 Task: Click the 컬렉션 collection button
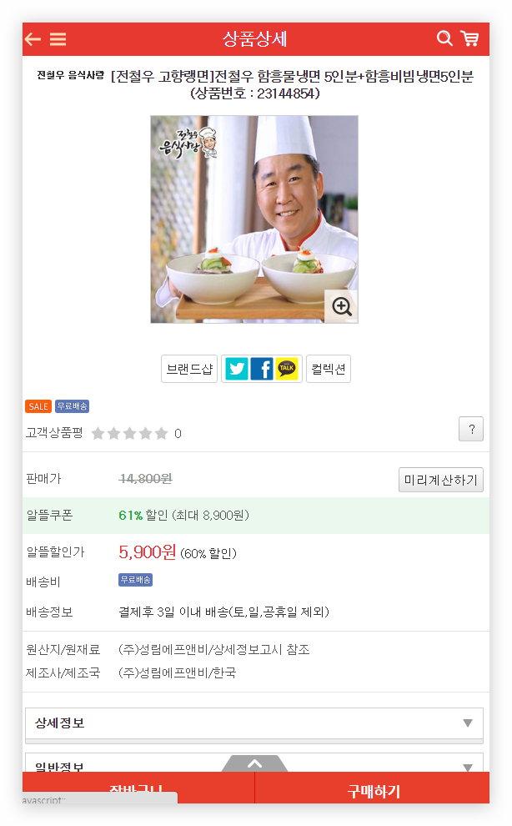coord(329,369)
